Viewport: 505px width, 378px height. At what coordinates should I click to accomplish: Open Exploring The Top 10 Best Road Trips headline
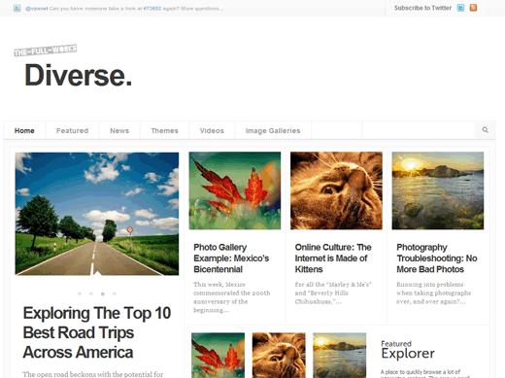pos(97,332)
